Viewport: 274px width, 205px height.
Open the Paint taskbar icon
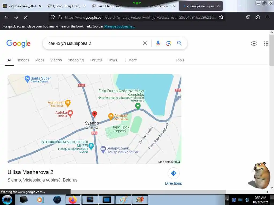(123, 200)
